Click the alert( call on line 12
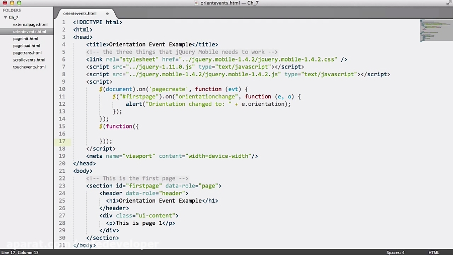Screen dimensions: 453x255 pos(135,104)
